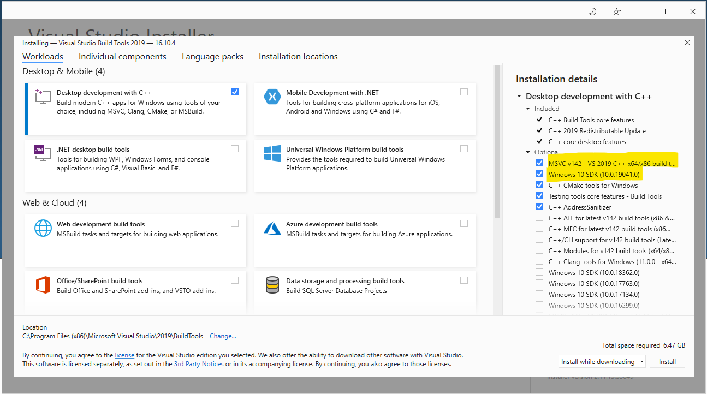Uncheck Windows 10 SDK (10.0.19041.0)
The width and height of the screenshot is (707, 394).
click(x=539, y=174)
